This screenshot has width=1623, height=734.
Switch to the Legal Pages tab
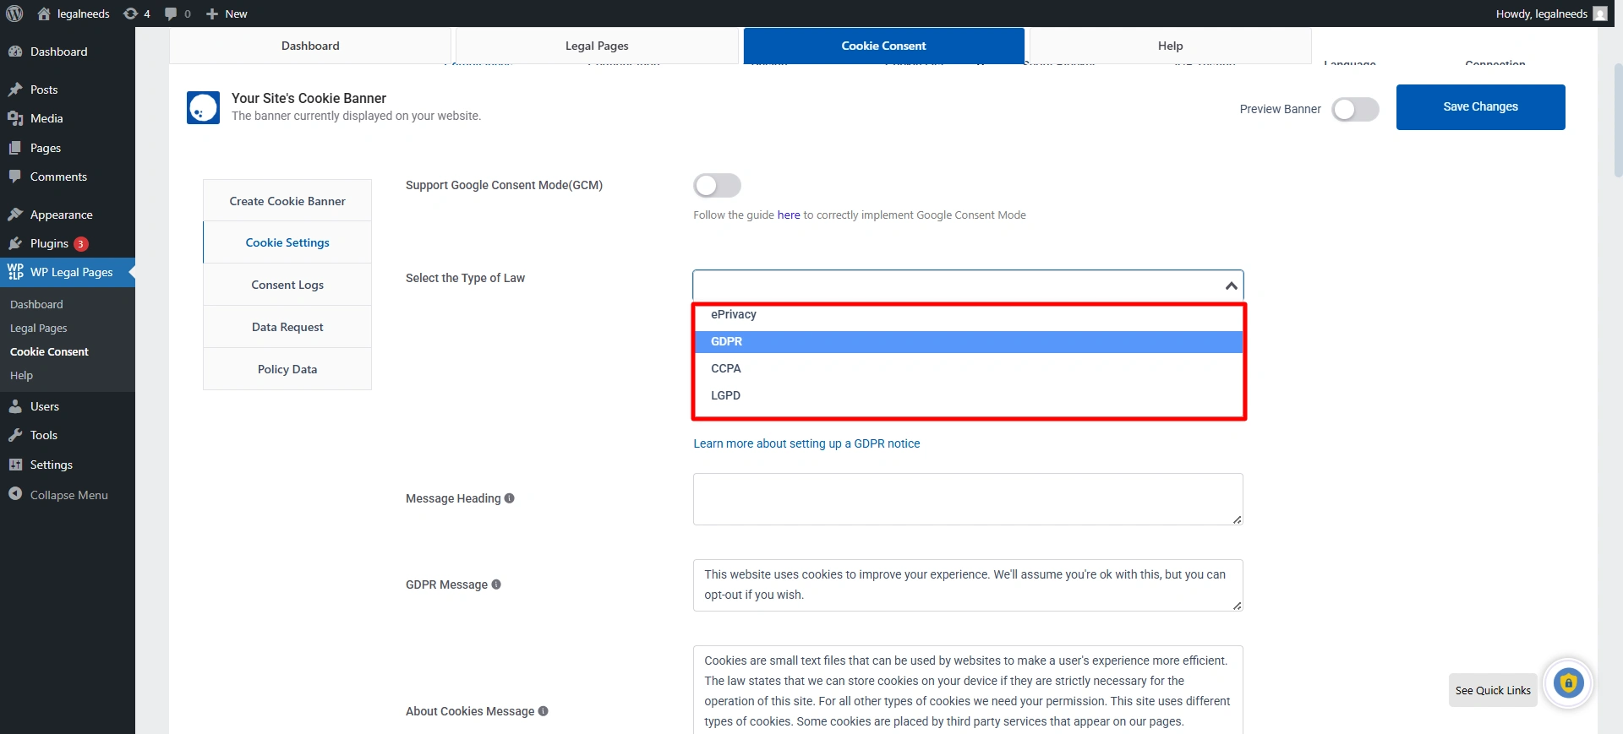point(597,46)
